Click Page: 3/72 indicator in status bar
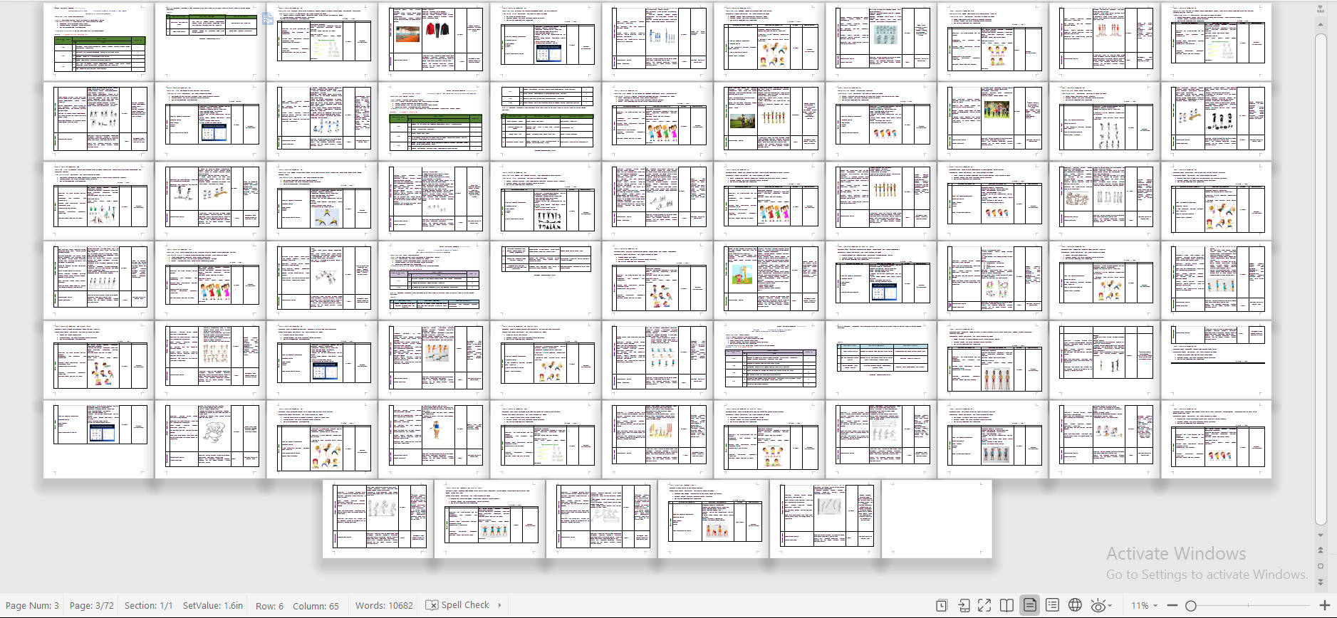The height and width of the screenshot is (618, 1337). 91,606
